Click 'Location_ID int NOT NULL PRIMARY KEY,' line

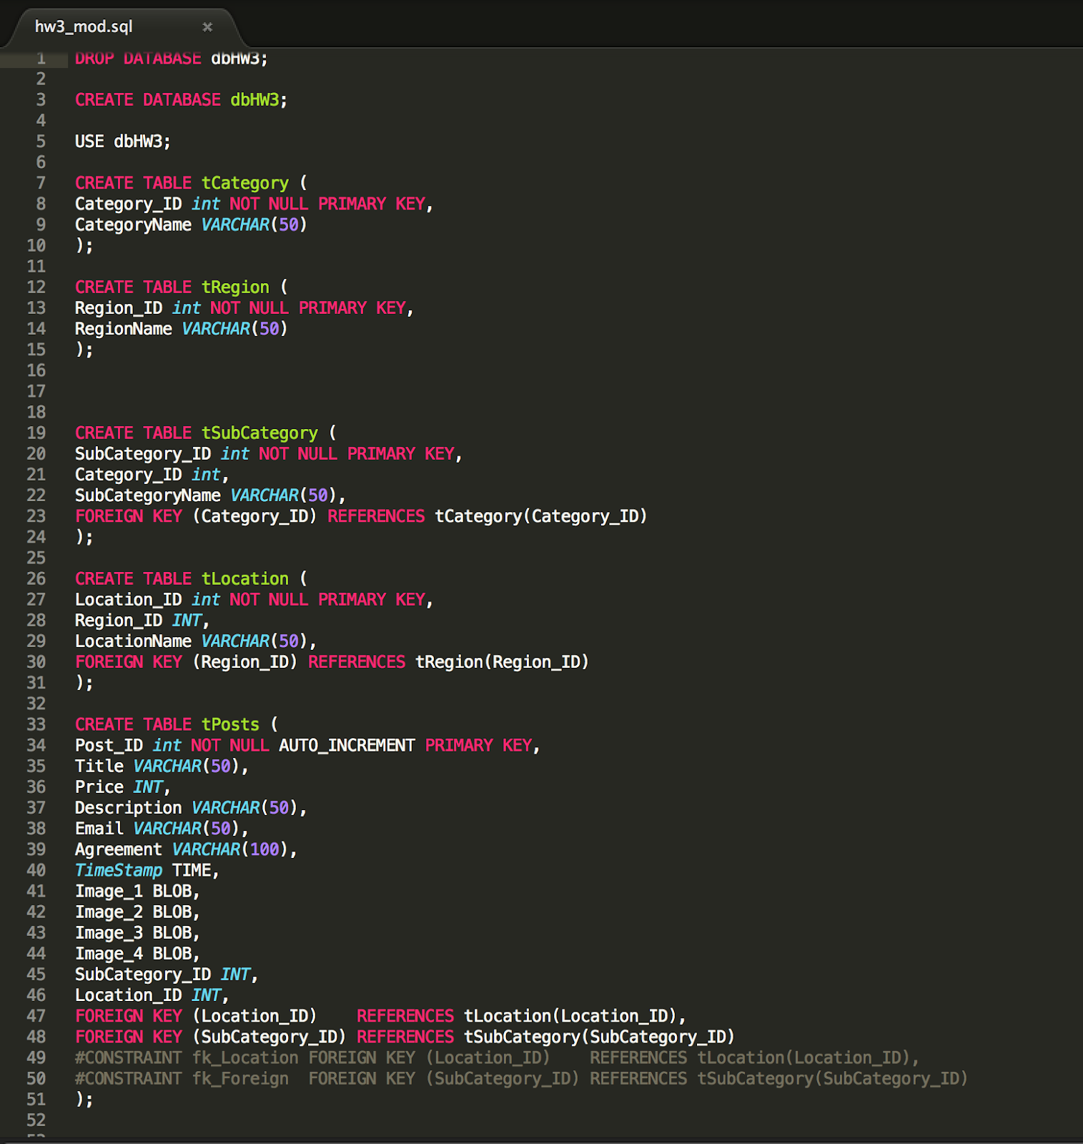(254, 600)
